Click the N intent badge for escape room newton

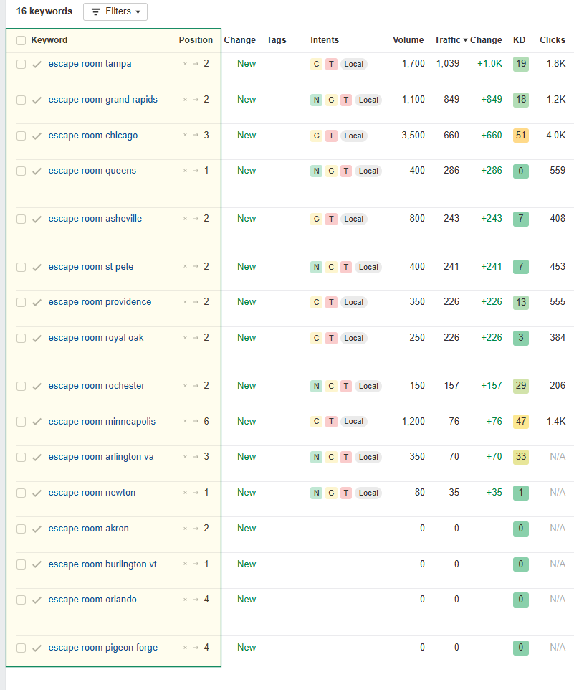pos(317,493)
